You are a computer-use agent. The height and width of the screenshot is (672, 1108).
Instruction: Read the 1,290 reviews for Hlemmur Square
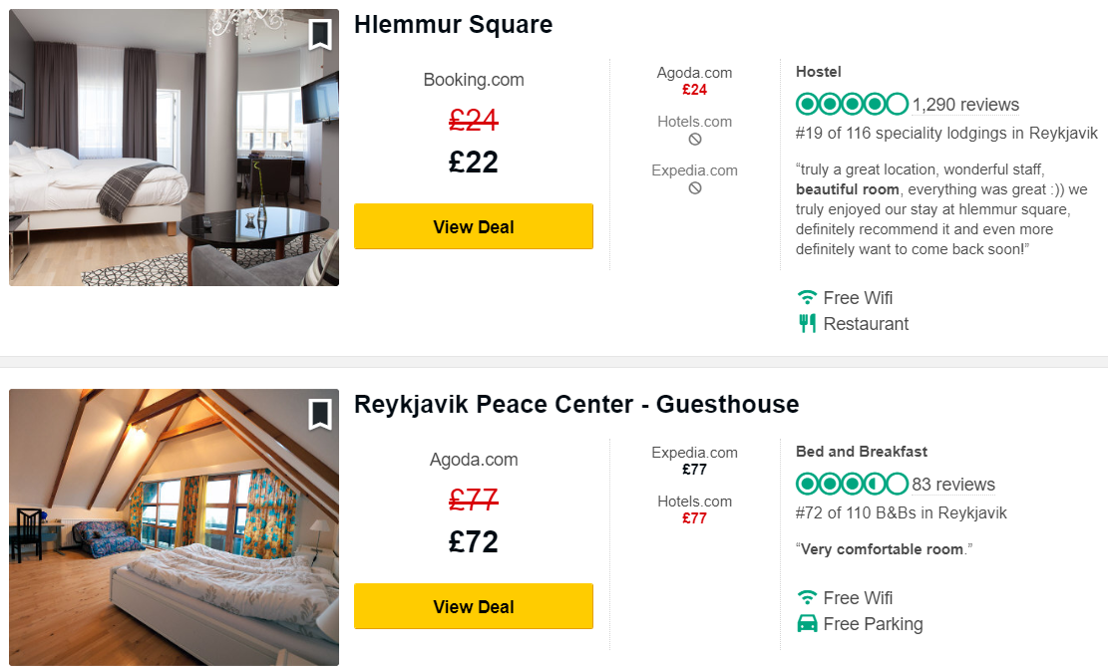pos(965,105)
